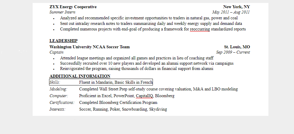Click the Sep 2009 – Current date

click(x=233, y=52)
